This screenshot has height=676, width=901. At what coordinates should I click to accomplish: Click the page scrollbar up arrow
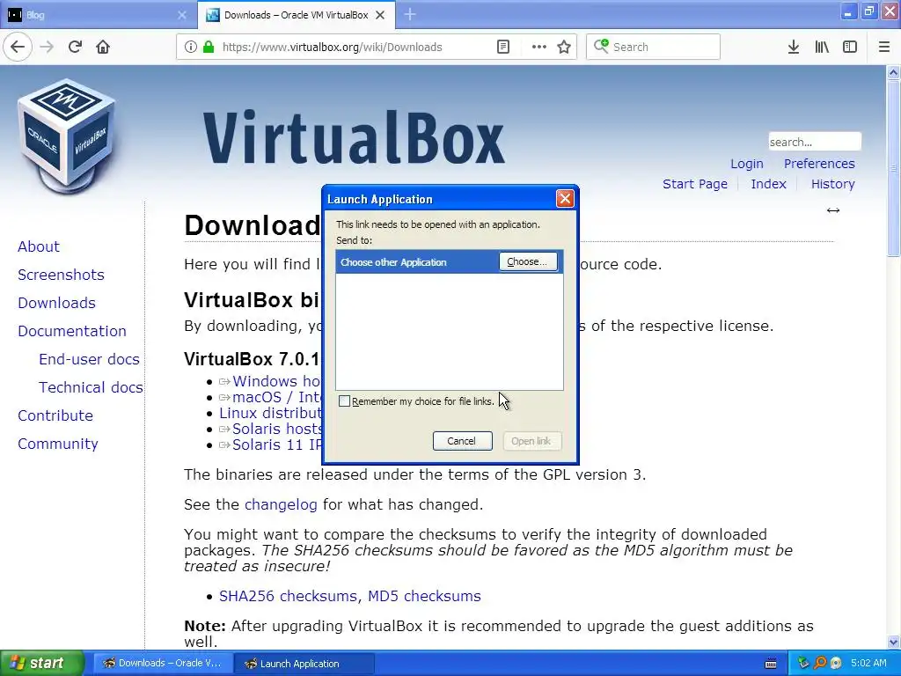pyautogui.click(x=893, y=72)
